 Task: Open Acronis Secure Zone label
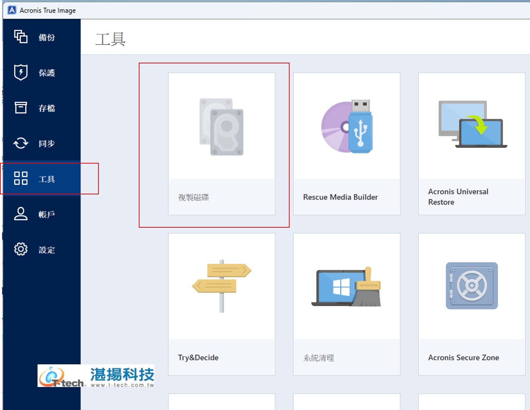pos(463,358)
